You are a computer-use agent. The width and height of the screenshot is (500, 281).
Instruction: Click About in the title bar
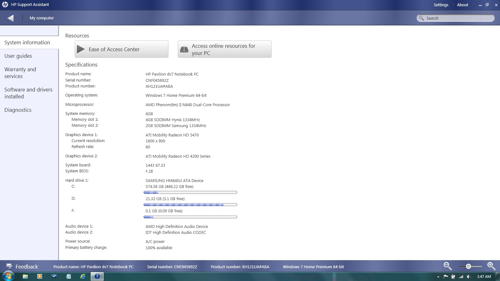462,5
